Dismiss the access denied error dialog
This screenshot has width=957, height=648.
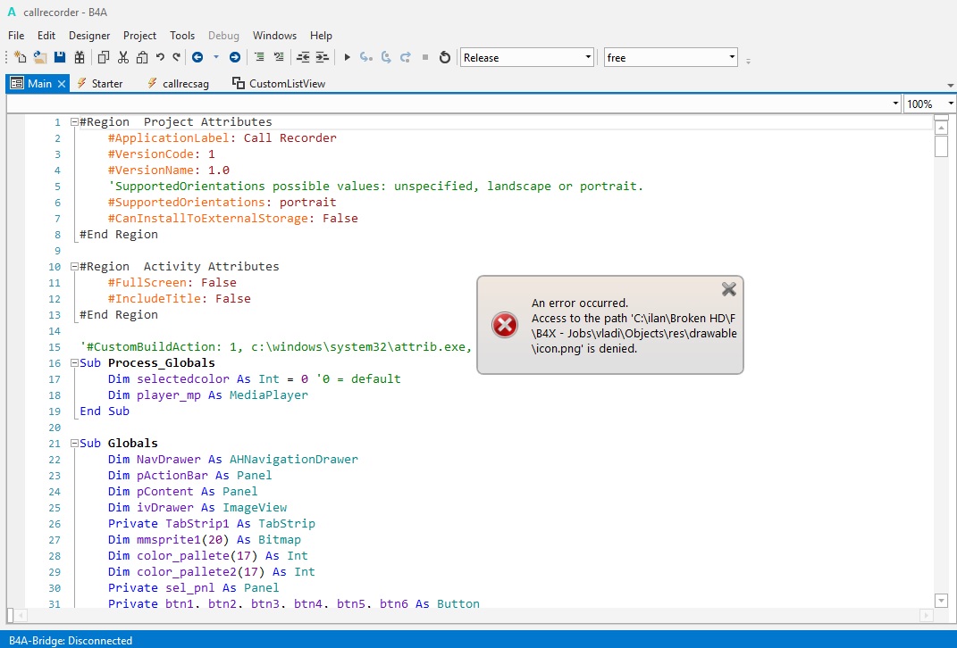click(728, 289)
